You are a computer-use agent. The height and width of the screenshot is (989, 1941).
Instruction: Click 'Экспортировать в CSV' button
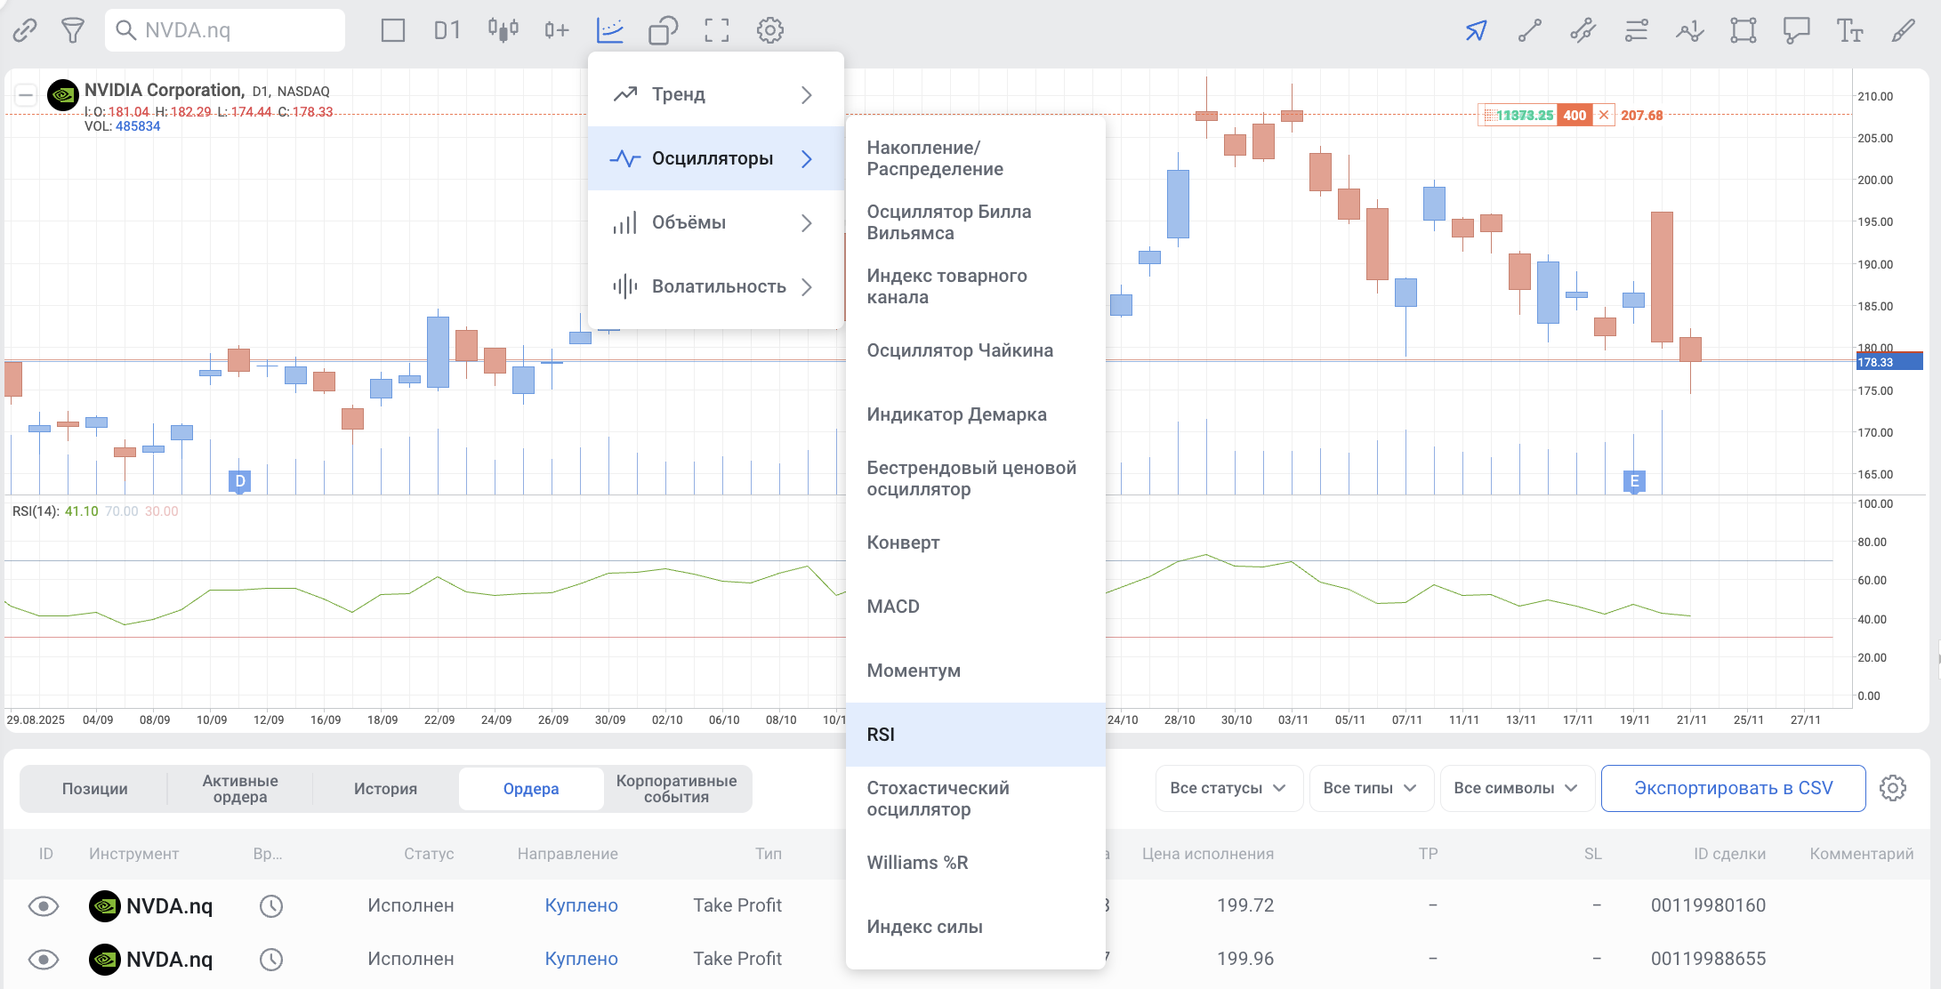click(1733, 788)
